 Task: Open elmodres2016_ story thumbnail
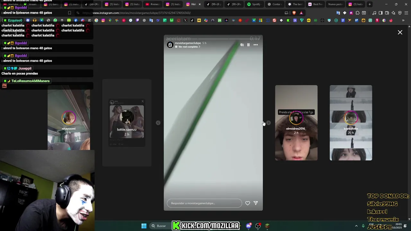[x=296, y=123]
